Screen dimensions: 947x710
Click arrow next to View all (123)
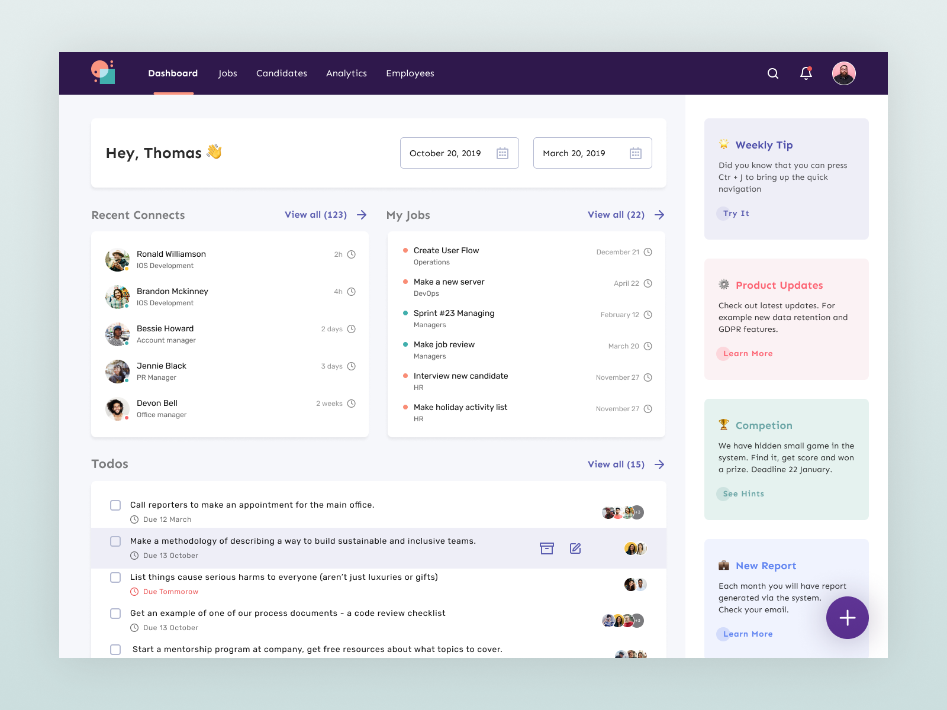[x=362, y=215]
